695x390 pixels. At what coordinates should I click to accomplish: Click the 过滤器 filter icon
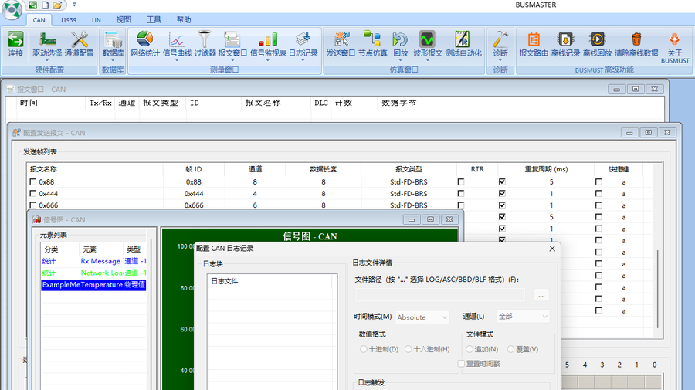205,40
